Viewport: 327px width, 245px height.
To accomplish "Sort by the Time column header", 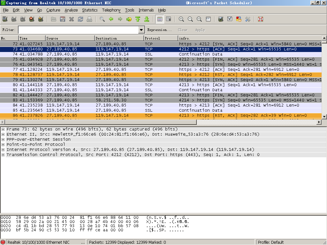I will point(32,38).
